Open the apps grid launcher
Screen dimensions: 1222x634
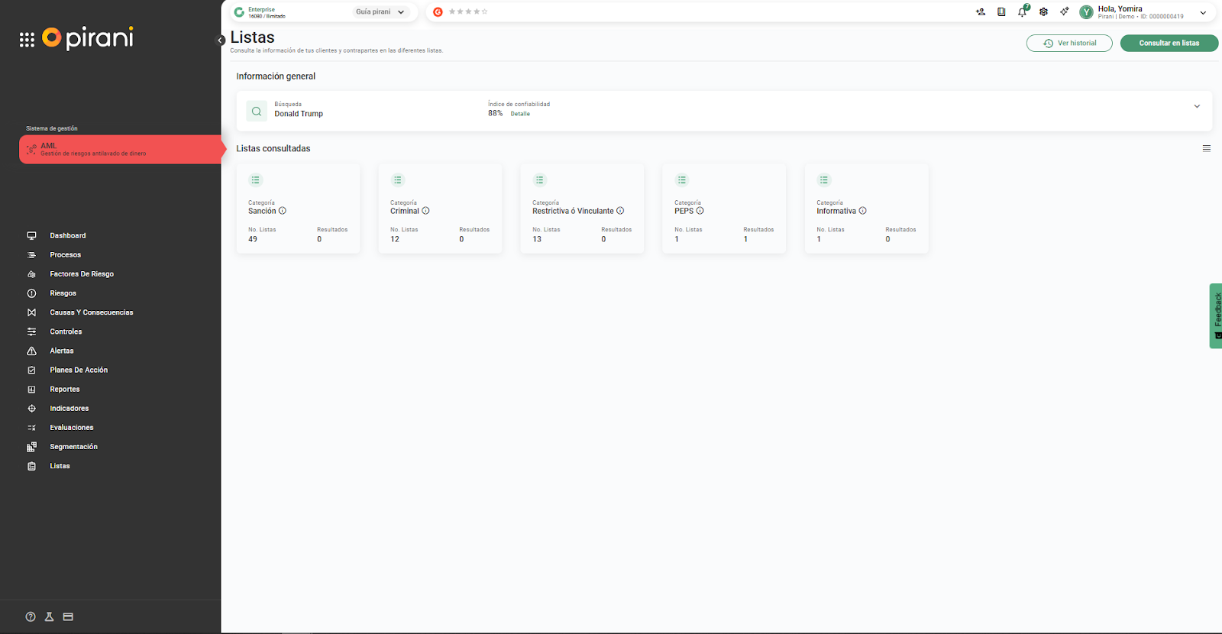pyautogui.click(x=27, y=40)
